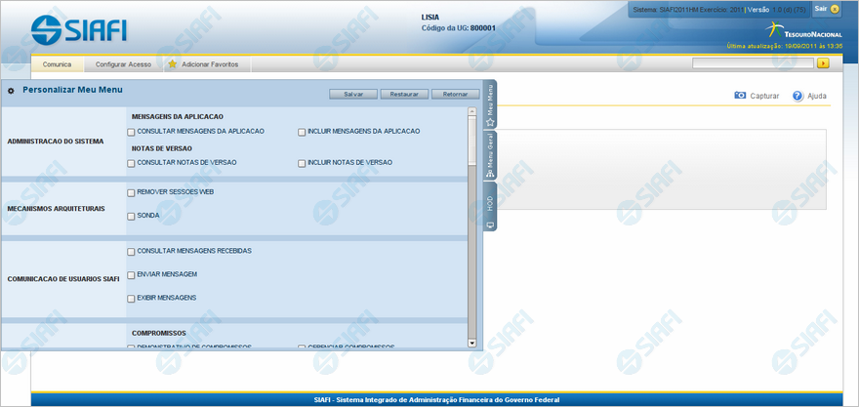Check INCLUIR NOTAS DE VERSAO
Screen dimensions: 859x407
[x=302, y=163]
